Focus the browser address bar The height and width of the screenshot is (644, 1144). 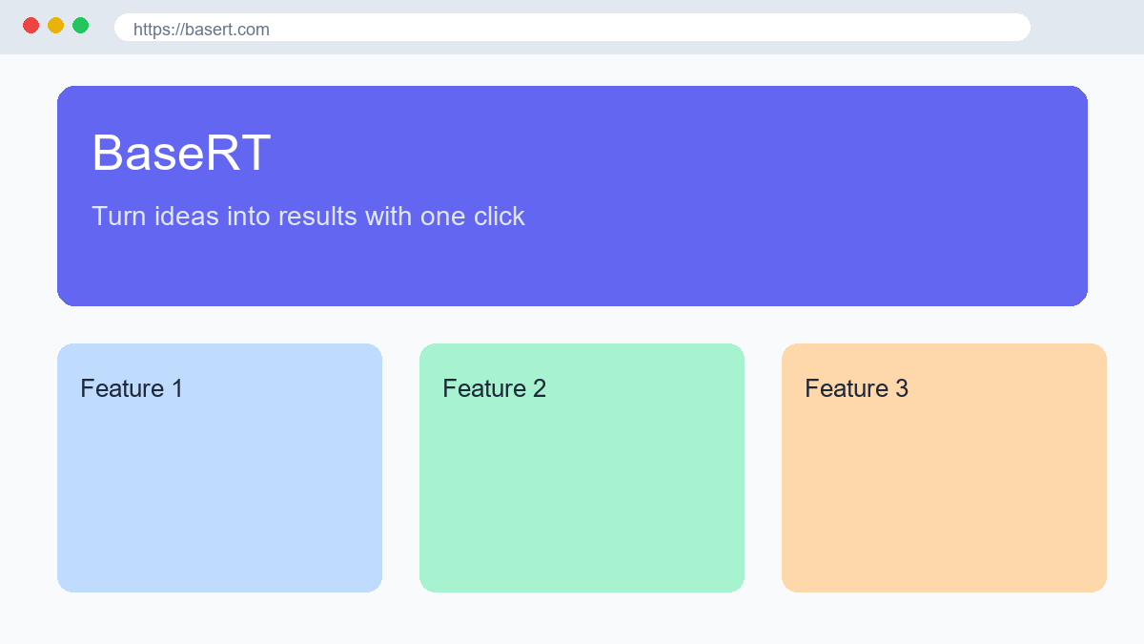[x=572, y=28]
